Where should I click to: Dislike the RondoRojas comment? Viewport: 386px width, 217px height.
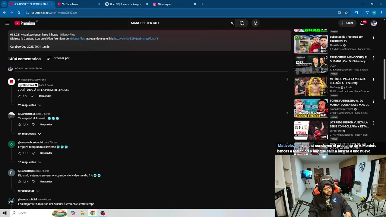(33, 182)
